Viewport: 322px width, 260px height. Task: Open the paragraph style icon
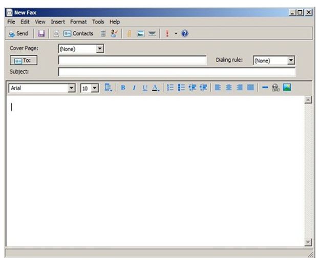108,88
